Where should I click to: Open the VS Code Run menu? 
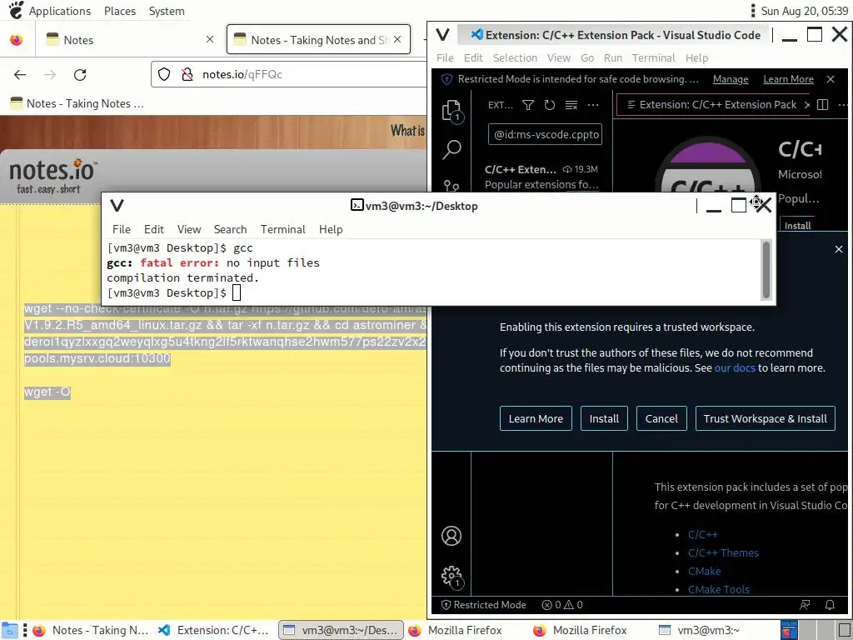pos(612,58)
